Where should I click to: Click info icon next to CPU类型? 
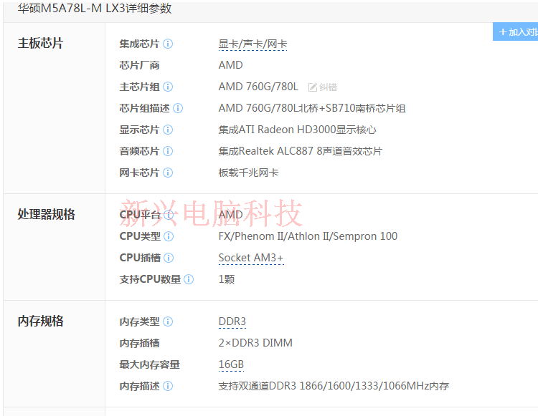pyautogui.click(x=169, y=236)
